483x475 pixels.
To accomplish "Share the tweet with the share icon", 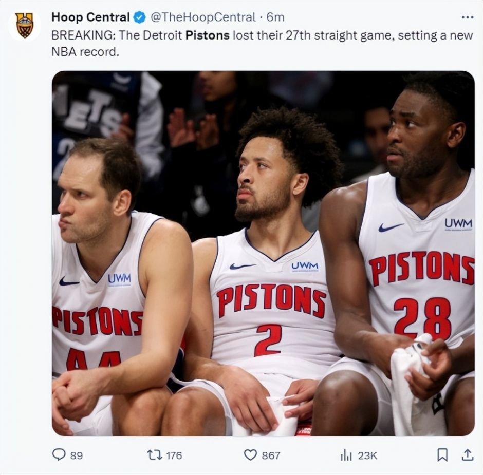I will (x=467, y=454).
